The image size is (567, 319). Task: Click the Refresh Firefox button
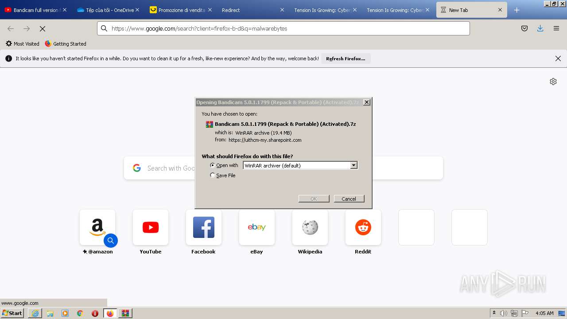(x=346, y=58)
